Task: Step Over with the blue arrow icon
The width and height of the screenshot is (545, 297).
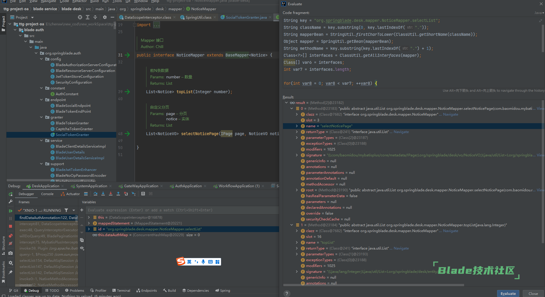Action: pos(95,194)
